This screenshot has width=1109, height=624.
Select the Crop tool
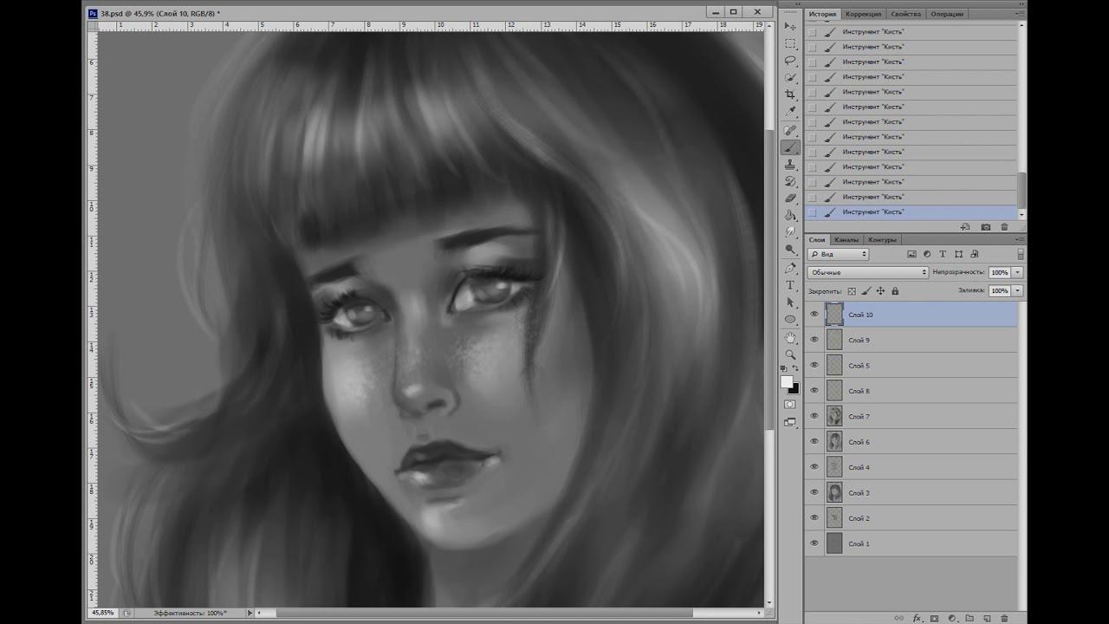pos(790,94)
